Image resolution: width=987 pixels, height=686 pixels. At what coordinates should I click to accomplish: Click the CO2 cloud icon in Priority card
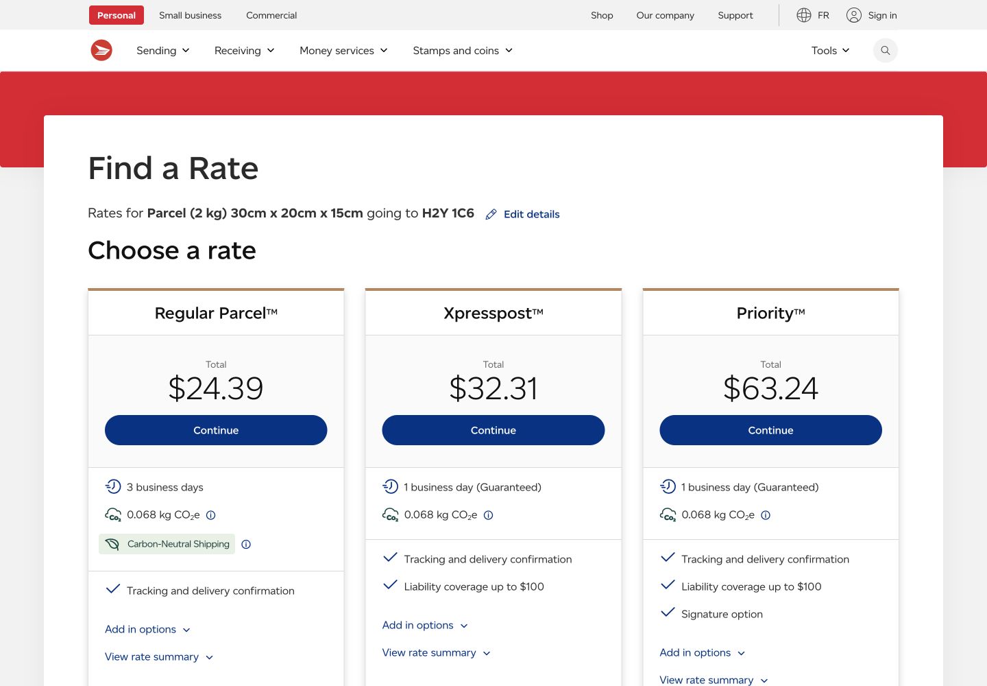point(668,514)
